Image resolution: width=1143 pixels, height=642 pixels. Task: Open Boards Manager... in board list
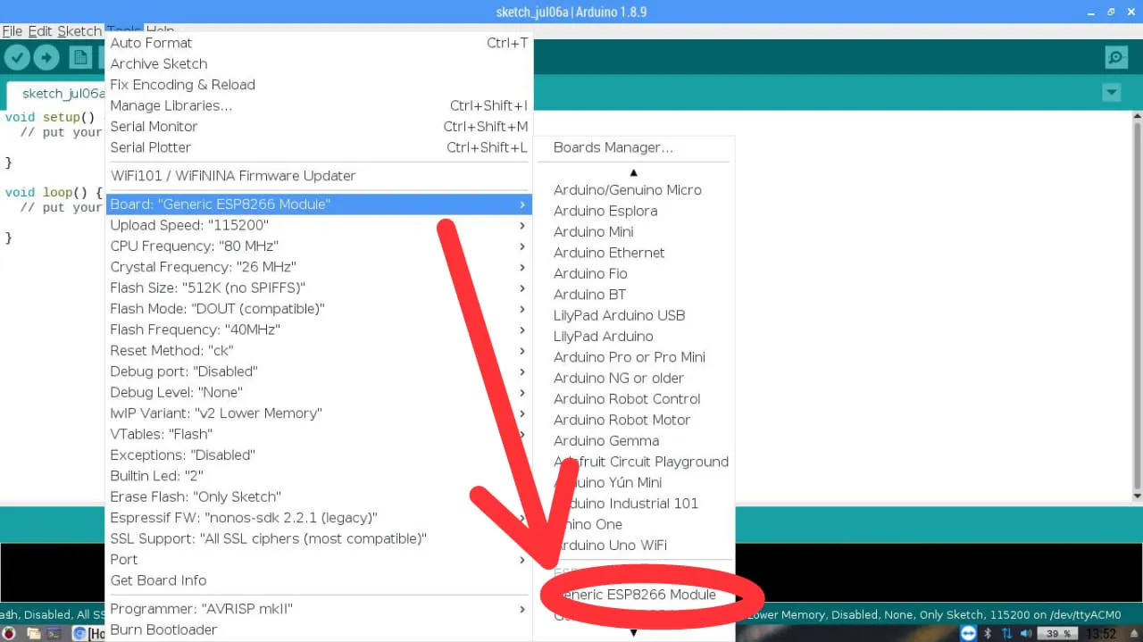634,147
